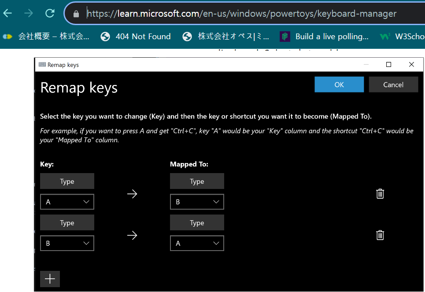Click the browser back arrow
Viewport: 425px width, 292px height.
click(x=7, y=13)
